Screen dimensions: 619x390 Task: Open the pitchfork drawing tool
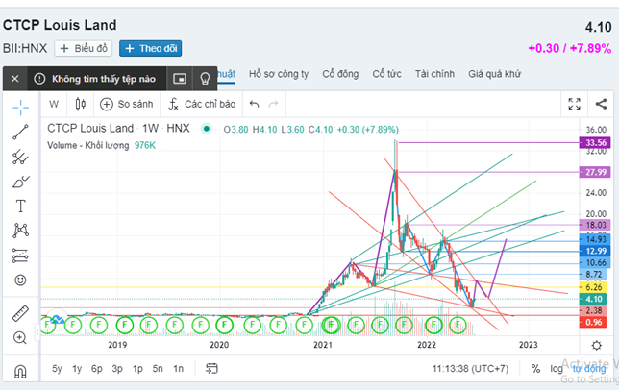20,157
